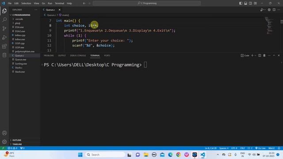The height and width of the screenshot is (159, 283).
Task: Switch to the Output panel tab
Action: (62, 56)
